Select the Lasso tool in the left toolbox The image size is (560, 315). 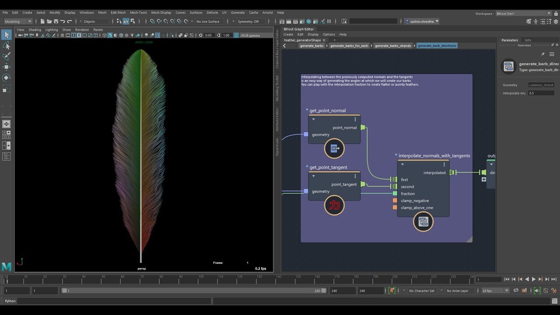click(6, 45)
